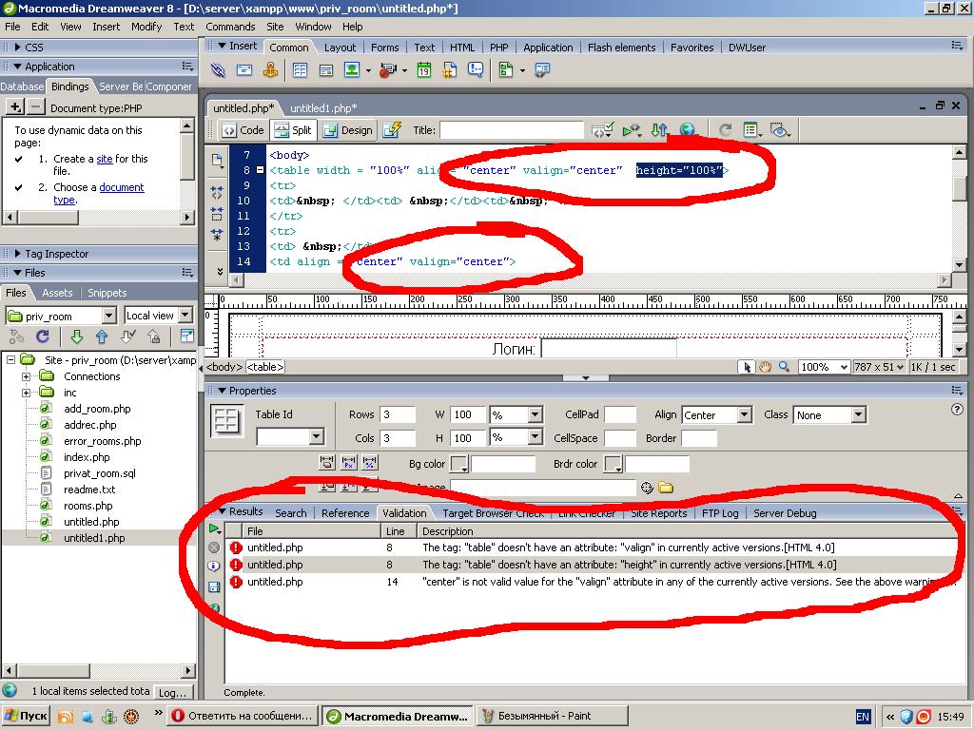Screen dimensions: 974x730
Task: Open the Table Id dropdown
Action: 316,437
